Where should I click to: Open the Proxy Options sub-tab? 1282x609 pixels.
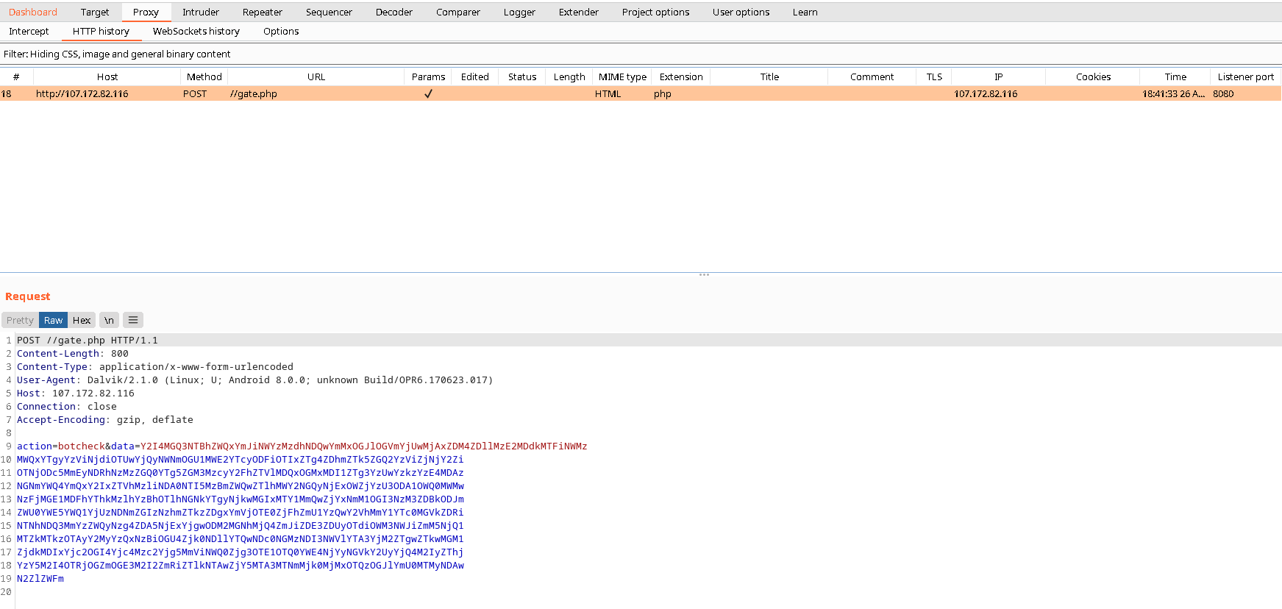[x=281, y=31]
